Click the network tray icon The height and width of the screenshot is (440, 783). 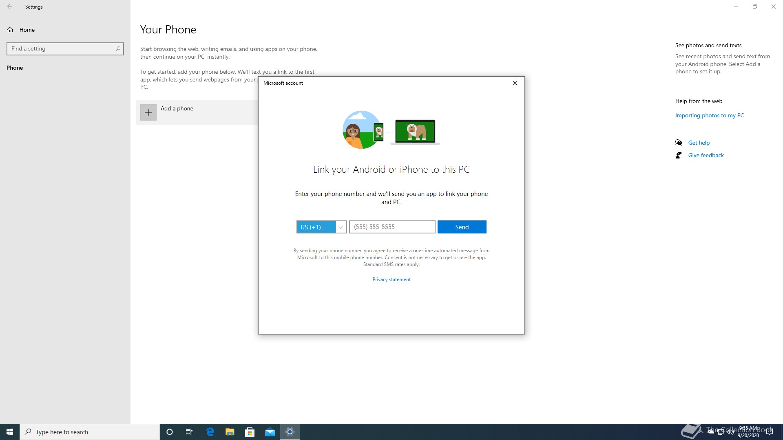721,432
